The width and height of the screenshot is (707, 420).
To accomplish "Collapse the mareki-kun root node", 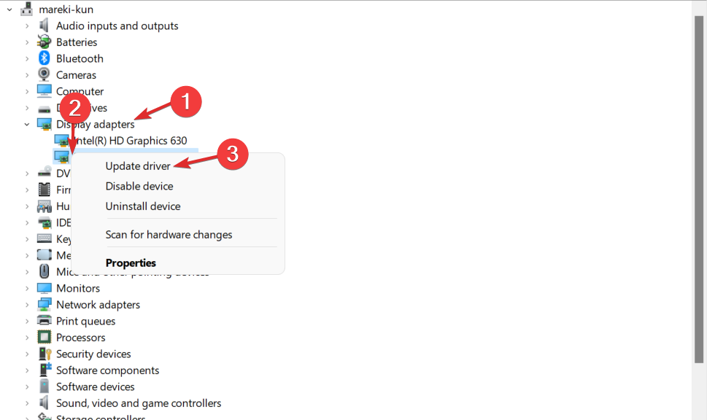I will (9, 9).
